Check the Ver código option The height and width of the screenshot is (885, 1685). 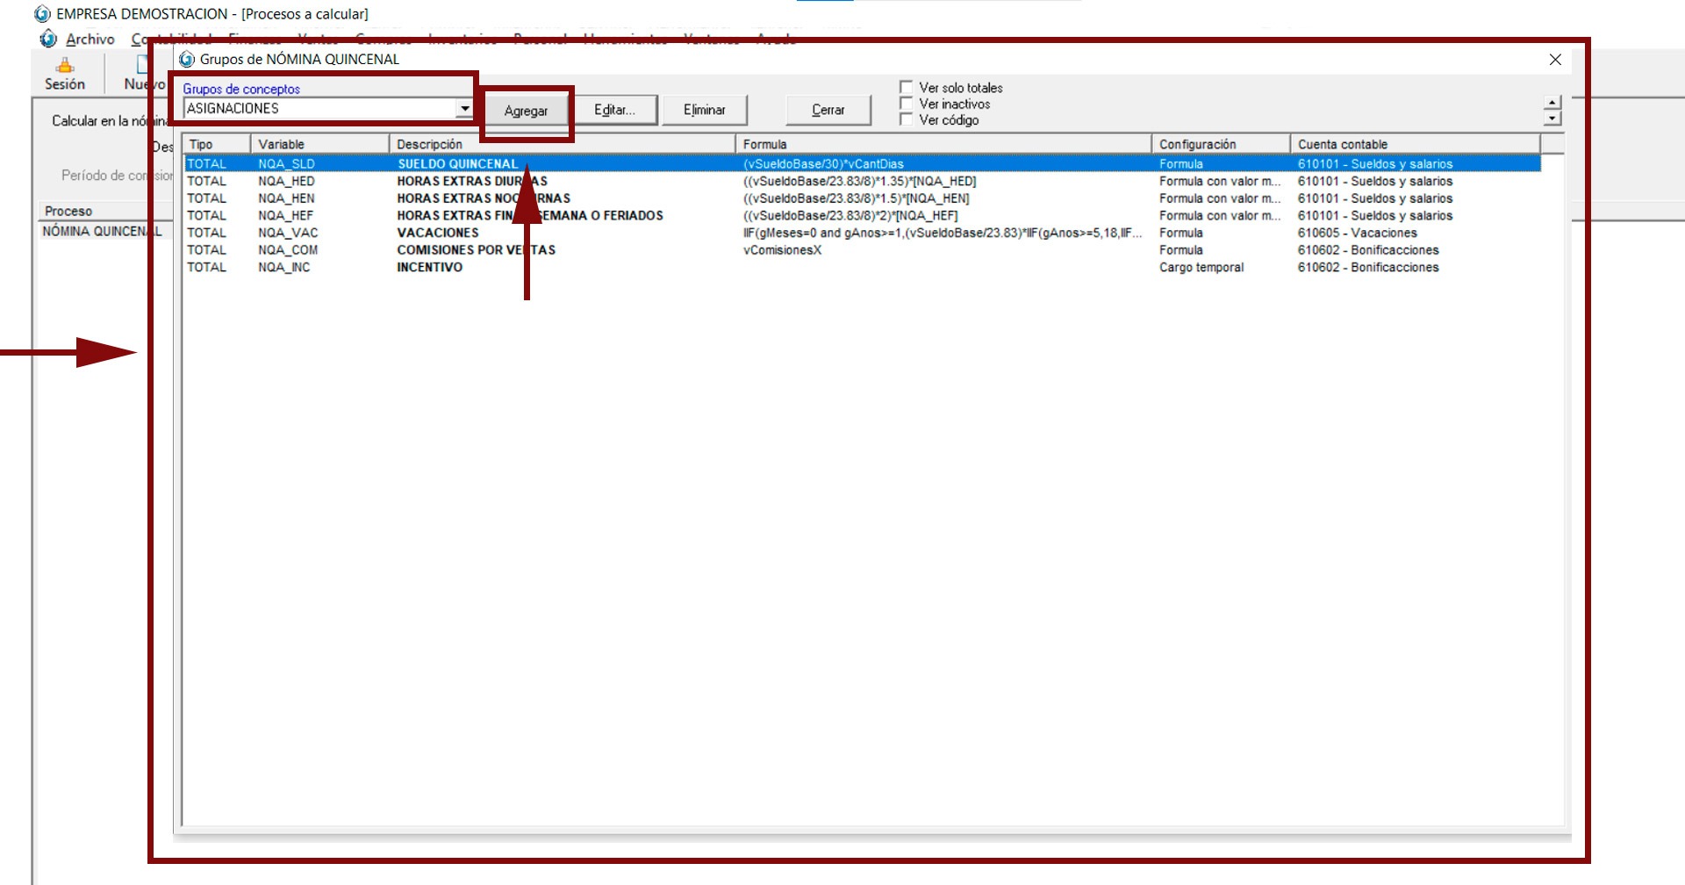pos(907,119)
